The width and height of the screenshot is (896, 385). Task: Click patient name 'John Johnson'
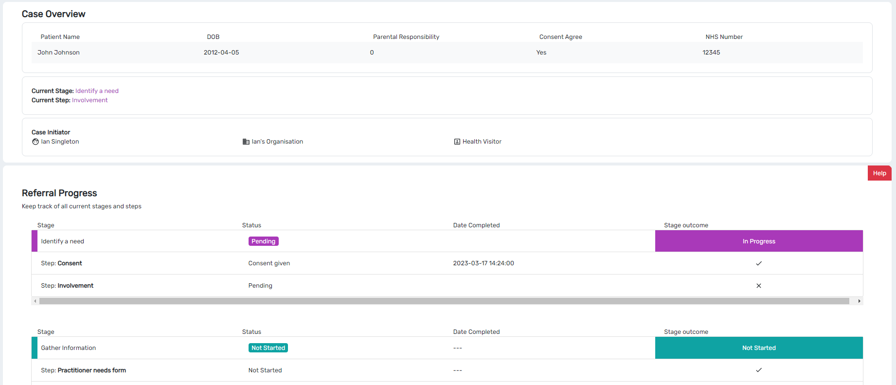coord(58,53)
